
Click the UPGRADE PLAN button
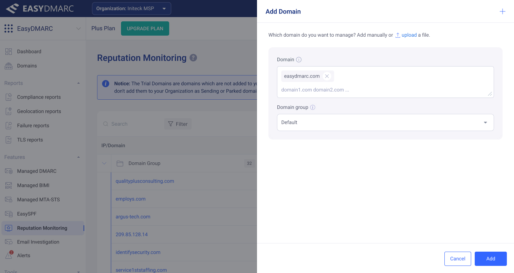click(x=145, y=28)
